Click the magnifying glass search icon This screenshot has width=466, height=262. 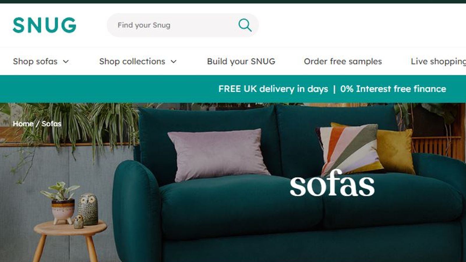(x=245, y=25)
